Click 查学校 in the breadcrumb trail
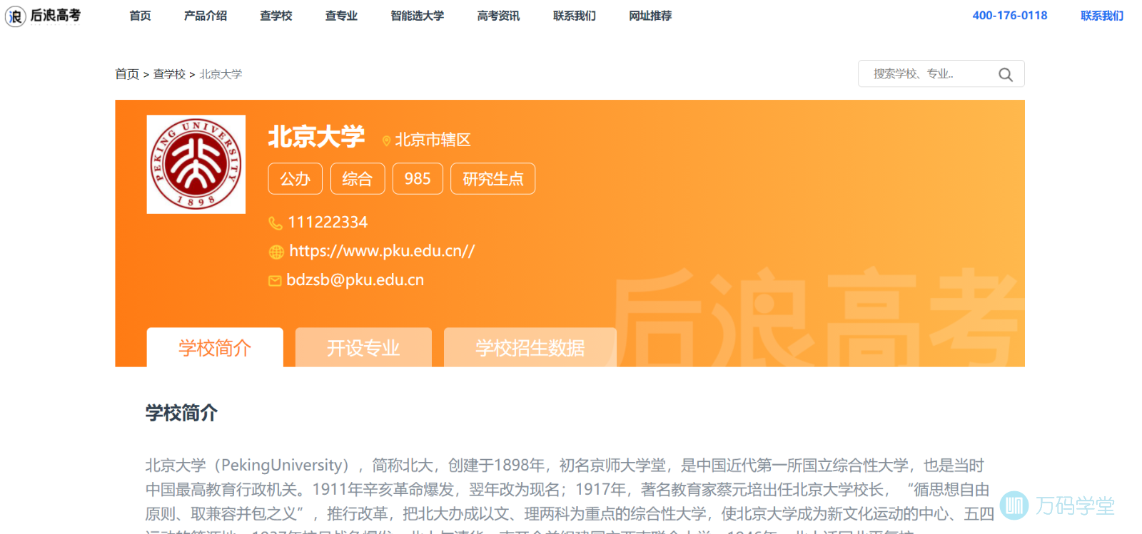This screenshot has height=534, width=1142. pyautogui.click(x=169, y=74)
